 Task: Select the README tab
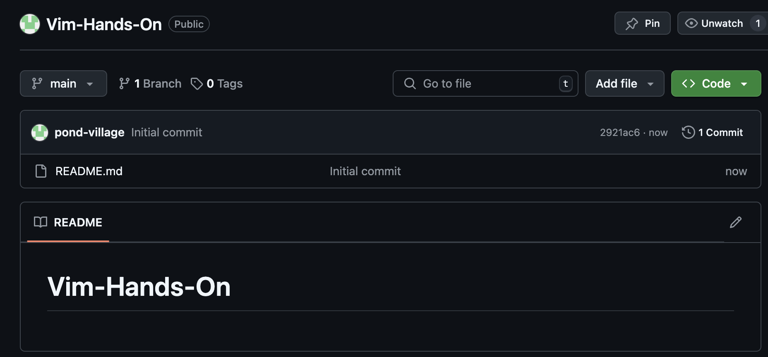click(68, 222)
